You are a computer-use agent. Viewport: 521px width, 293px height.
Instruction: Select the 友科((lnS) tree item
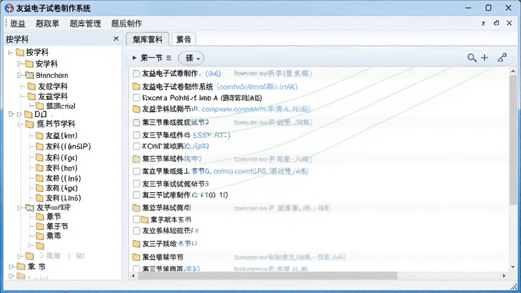(x=63, y=179)
